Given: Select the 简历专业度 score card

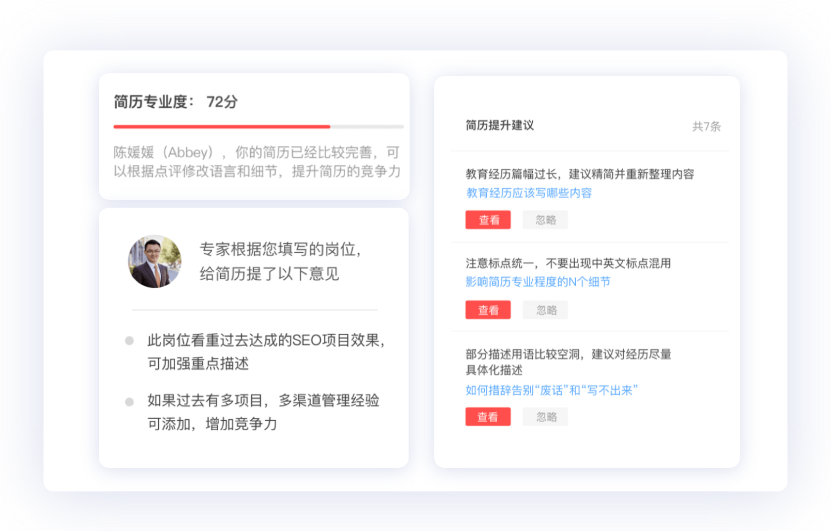Looking at the screenshot, I should click(x=254, y=135).
